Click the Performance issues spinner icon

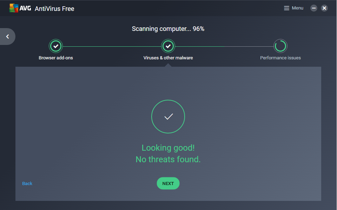point(280,46)
